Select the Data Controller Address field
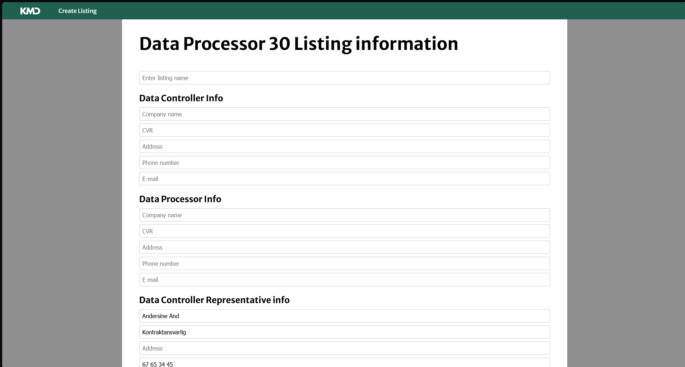 point(344,147)
